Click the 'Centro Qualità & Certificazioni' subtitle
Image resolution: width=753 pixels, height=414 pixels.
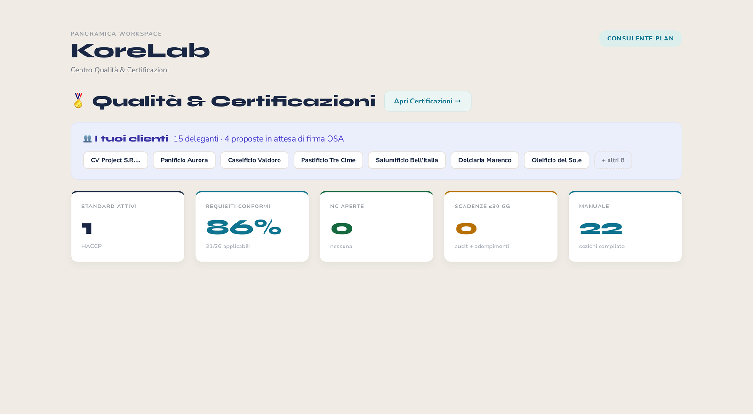[120, 70]
